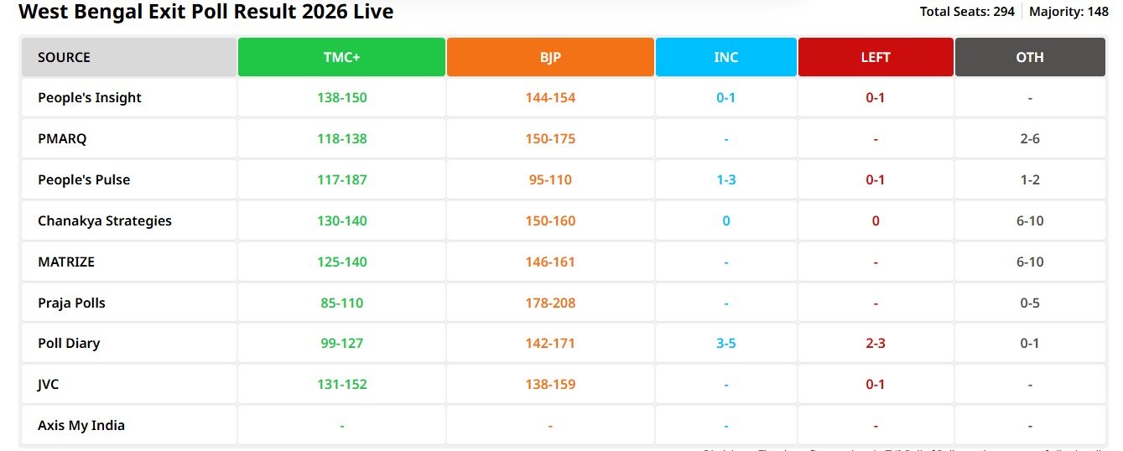The height and width of the screenshot is (451, 1123).
Task: Click the JVC source name
Action: coord(49,384)
